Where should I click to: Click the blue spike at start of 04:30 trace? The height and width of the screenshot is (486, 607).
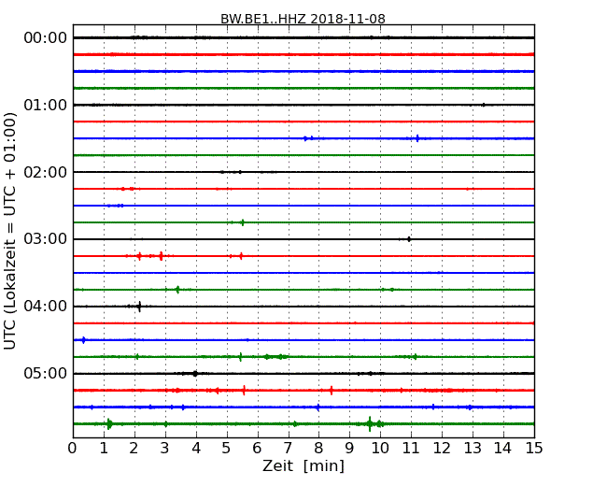(x=83, y=340)
